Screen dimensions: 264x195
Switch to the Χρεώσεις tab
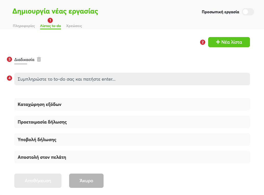click(74, 26)
